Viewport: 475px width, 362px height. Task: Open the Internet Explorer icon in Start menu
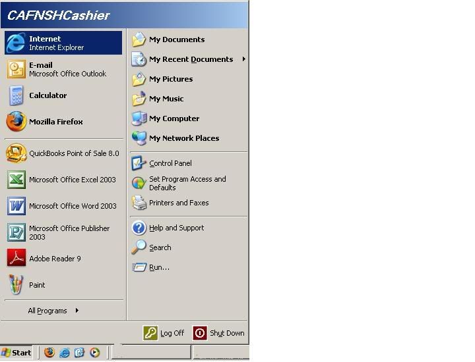[16, 43]
